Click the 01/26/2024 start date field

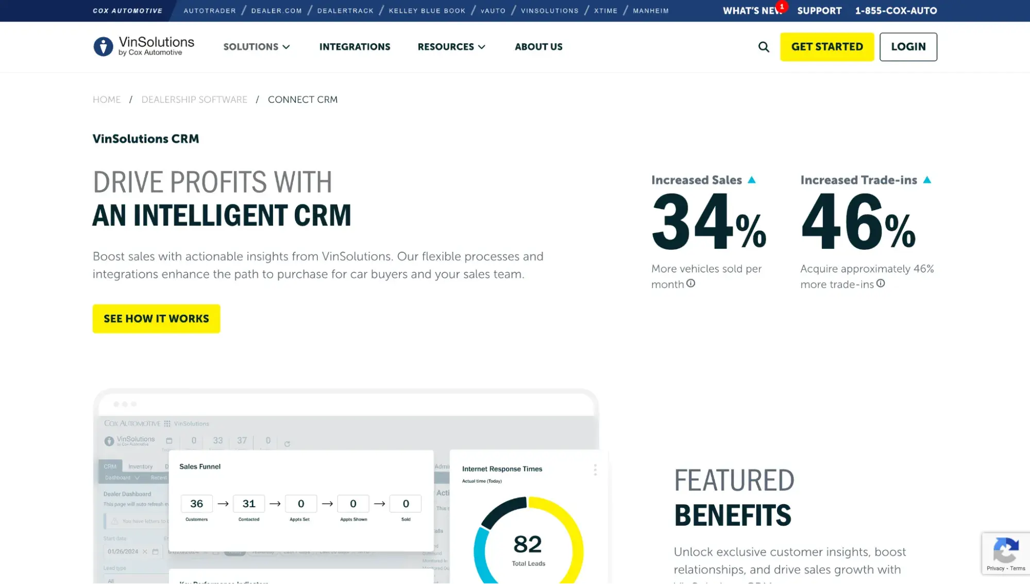tap(123, 552)
